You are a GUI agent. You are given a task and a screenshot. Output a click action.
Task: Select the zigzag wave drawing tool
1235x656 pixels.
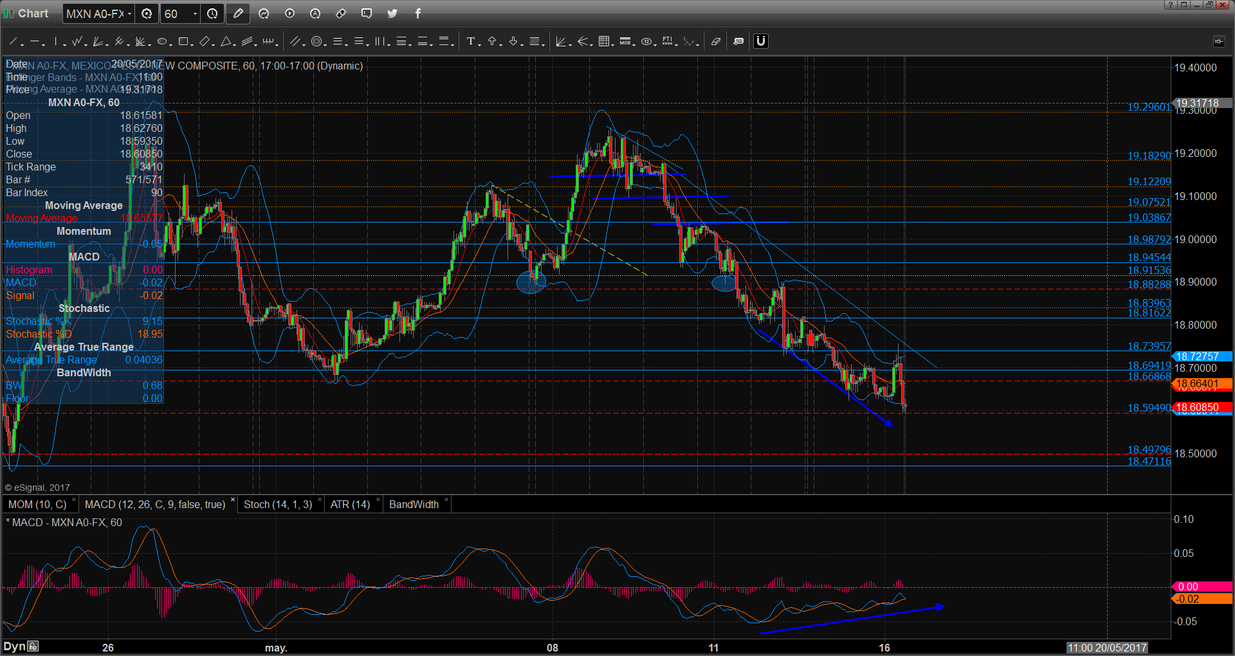(77, 42)
